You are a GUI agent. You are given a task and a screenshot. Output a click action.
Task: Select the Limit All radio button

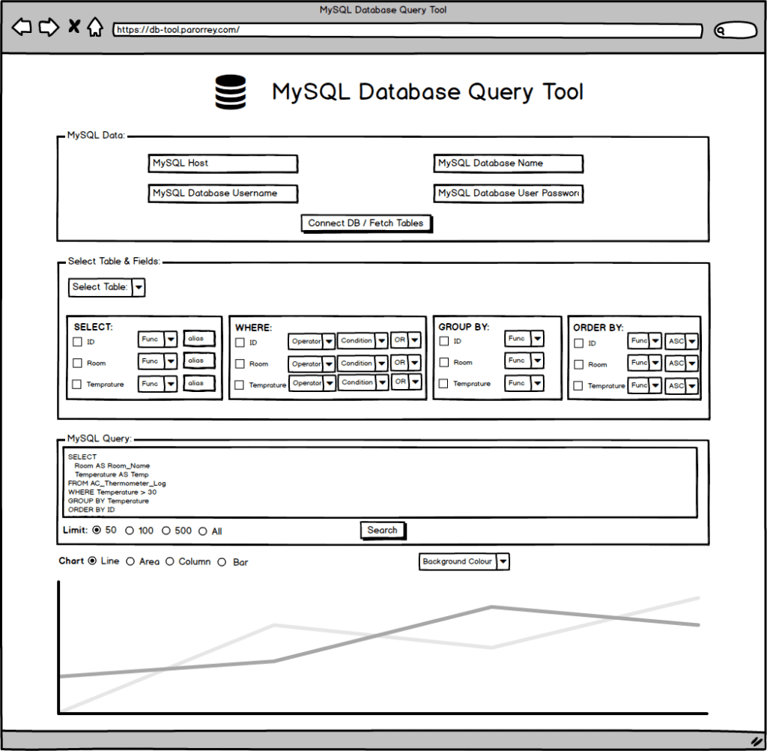(203, 531)
